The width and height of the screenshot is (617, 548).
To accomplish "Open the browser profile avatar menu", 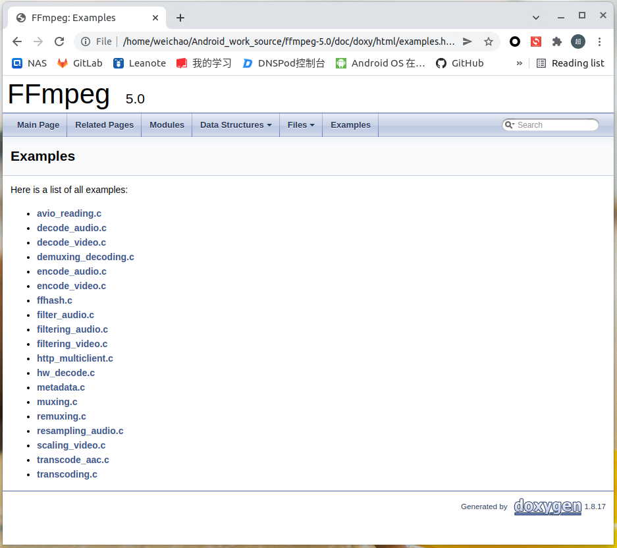I will tap(577, 41).
